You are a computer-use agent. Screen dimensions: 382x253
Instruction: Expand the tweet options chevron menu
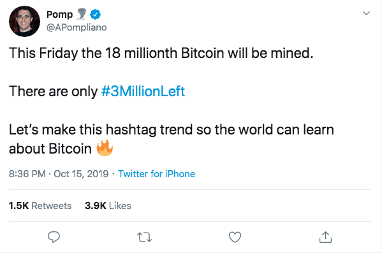(x=366, y=13)
